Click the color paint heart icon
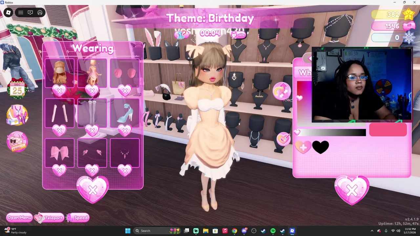The height and width of the screenshot is (236, 420). coord(283,139)
